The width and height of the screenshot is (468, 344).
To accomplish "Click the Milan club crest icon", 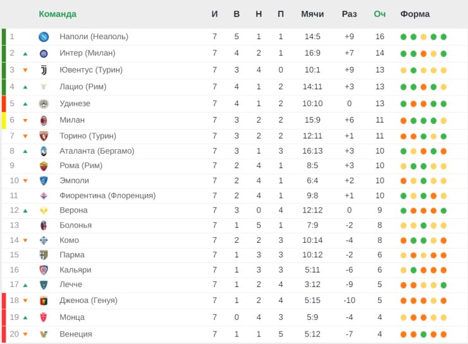I will coord(44,120).
